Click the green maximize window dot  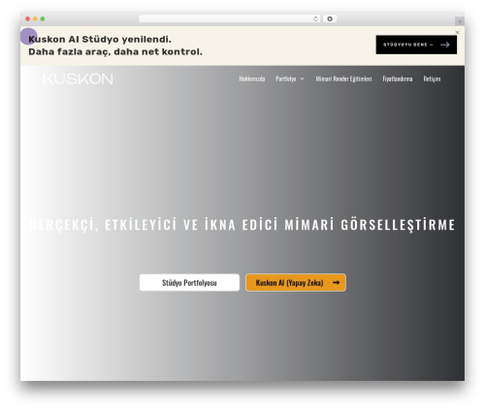(43, 19)
